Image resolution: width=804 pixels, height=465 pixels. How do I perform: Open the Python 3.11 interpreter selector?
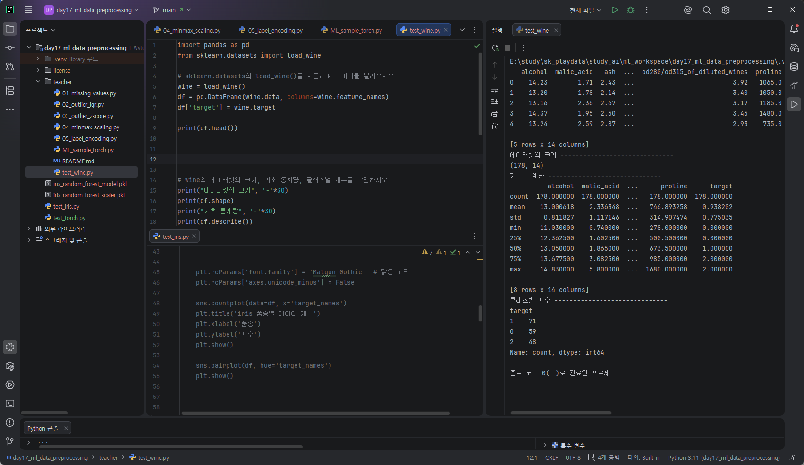click(x=724, y=457)
